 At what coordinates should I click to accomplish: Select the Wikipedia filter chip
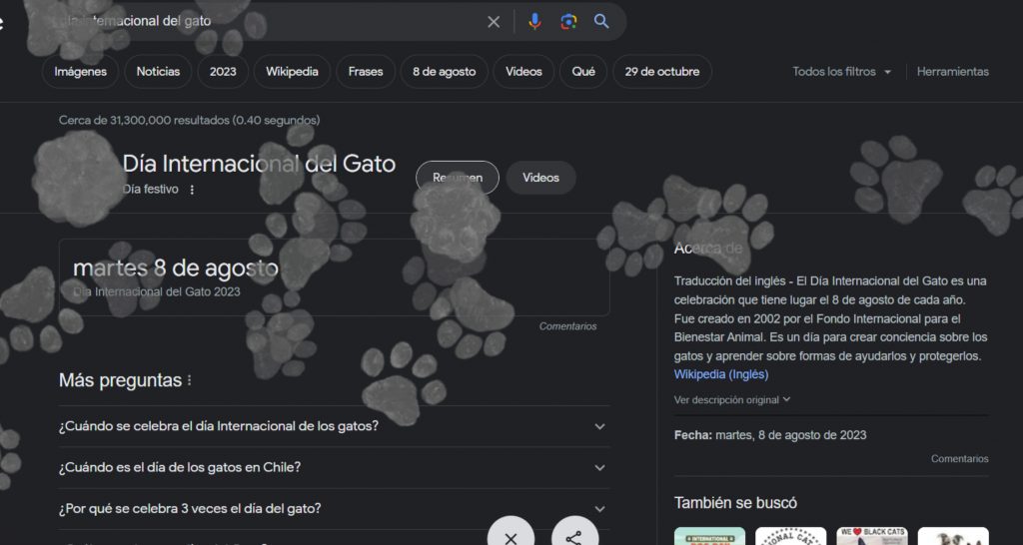point(292,72)
